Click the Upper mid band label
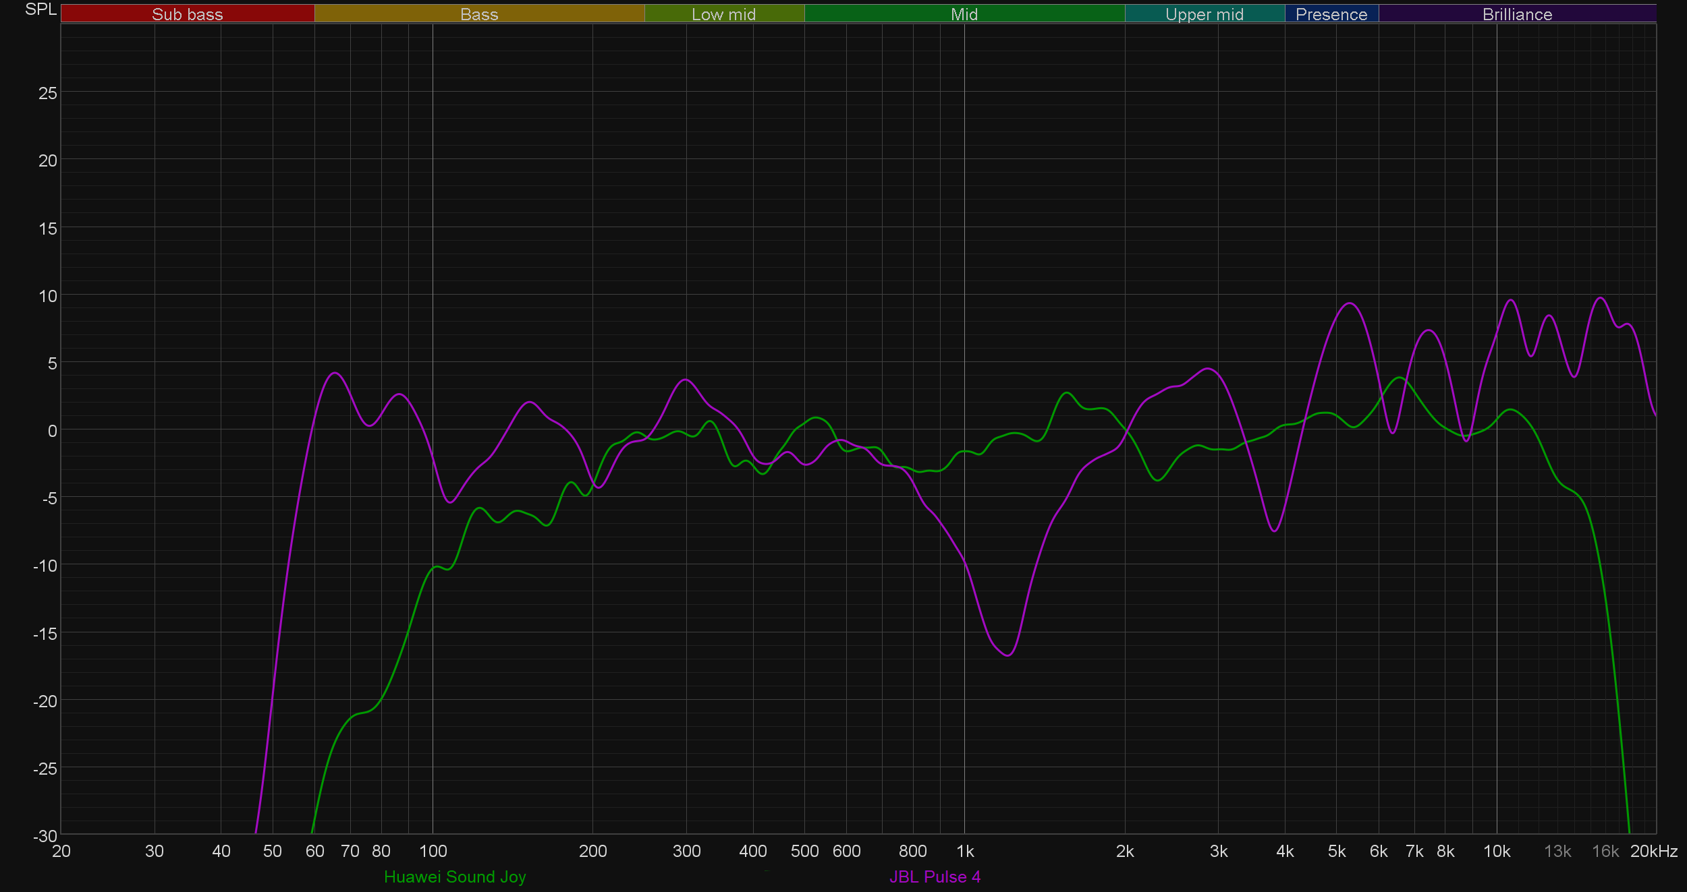 pyautogui.click(x=1205, y=14)
